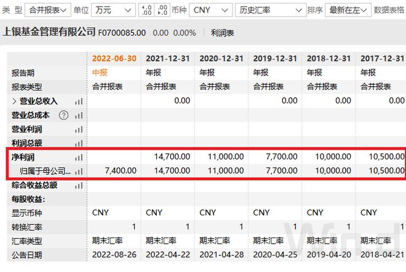Click announcement date 2021-04-28
This screenshot has height=272, width=406.
tap(221, 255)
